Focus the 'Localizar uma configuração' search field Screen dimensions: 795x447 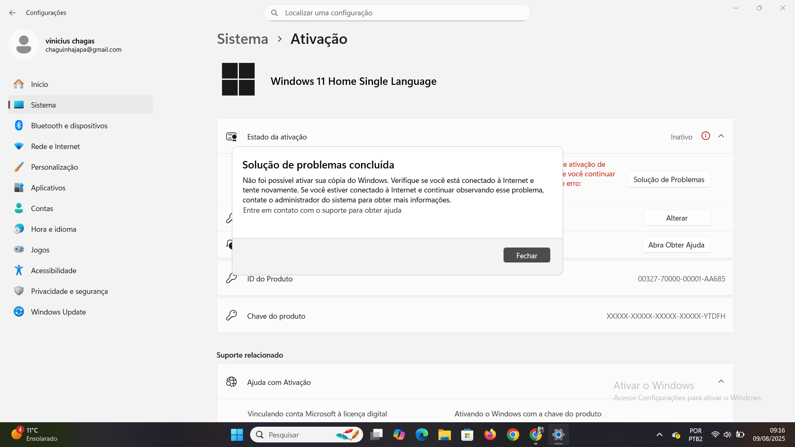point(397,13)
